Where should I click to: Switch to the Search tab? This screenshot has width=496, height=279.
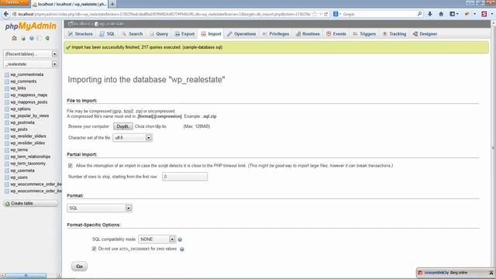pyautogui.click(x=133, y=34)
